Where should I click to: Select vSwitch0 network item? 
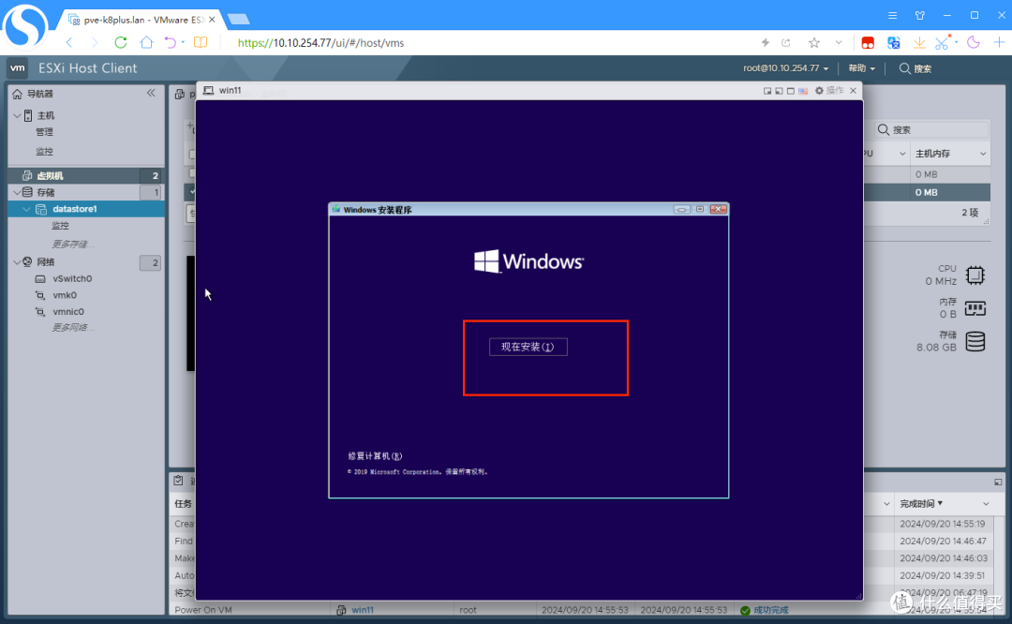click(72, 279)
